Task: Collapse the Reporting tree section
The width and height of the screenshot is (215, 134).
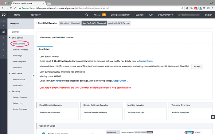Action: (x=10, y=91)
